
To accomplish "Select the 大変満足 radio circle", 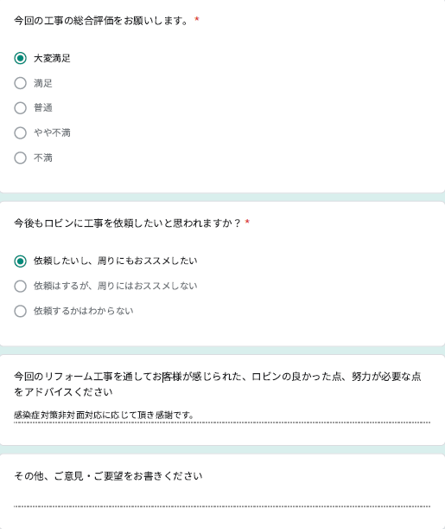I will click(20, 58).
